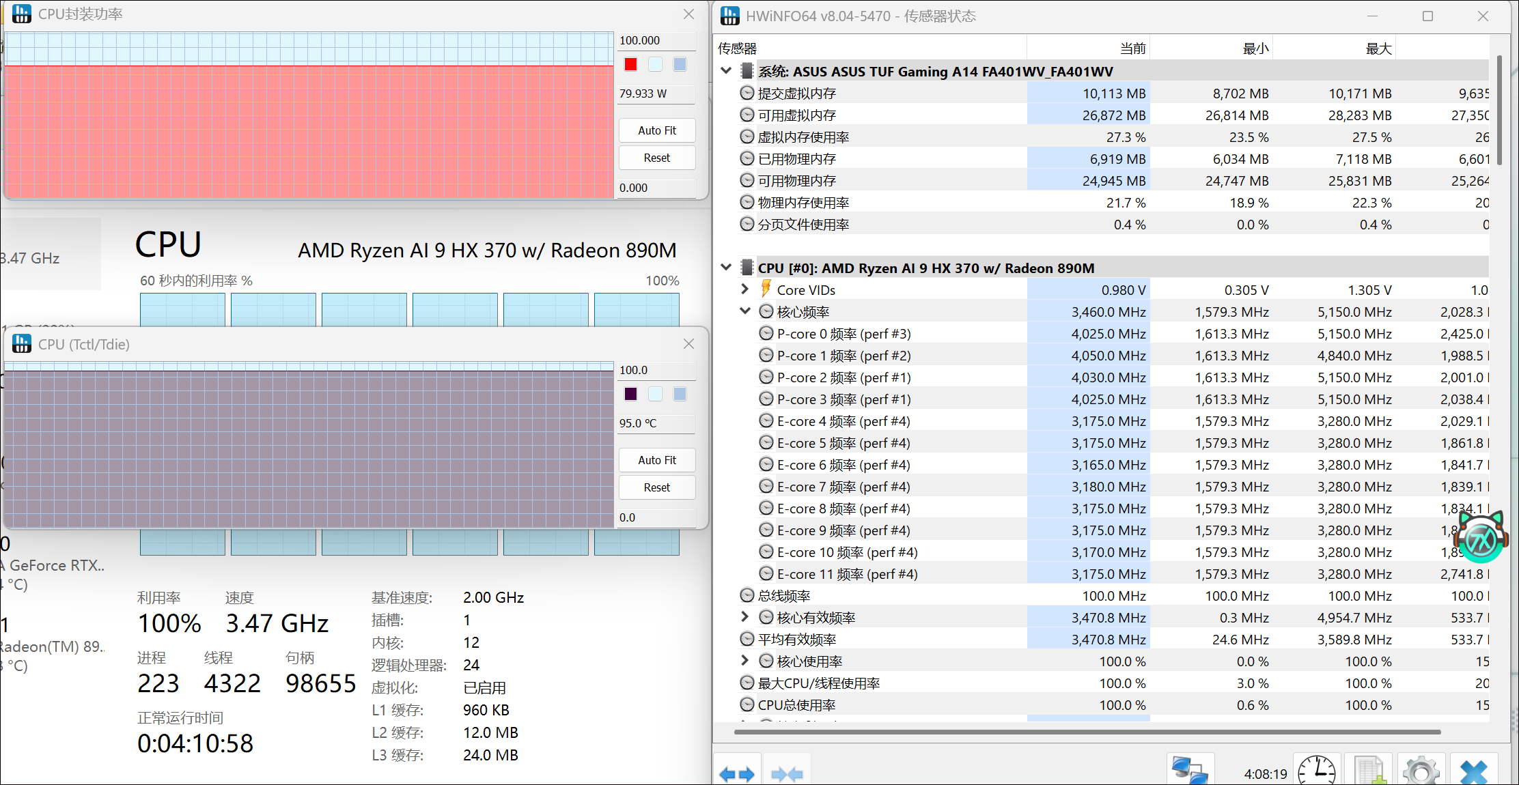Click the sensor icon for 已用物理内存
The image size is (1519, 785).
[747, 158]
